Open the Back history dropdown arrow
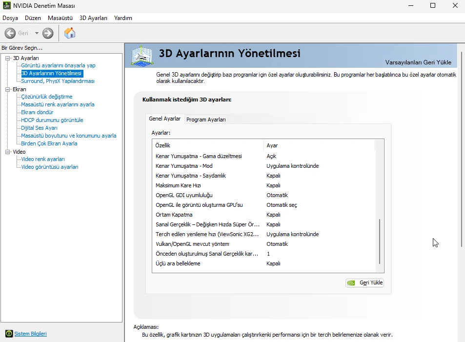The width and height of the screenshot is (465, 342). 37,33
